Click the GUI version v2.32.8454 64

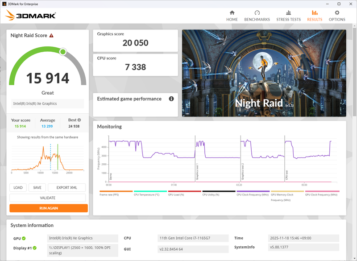(x=193, y=249)
